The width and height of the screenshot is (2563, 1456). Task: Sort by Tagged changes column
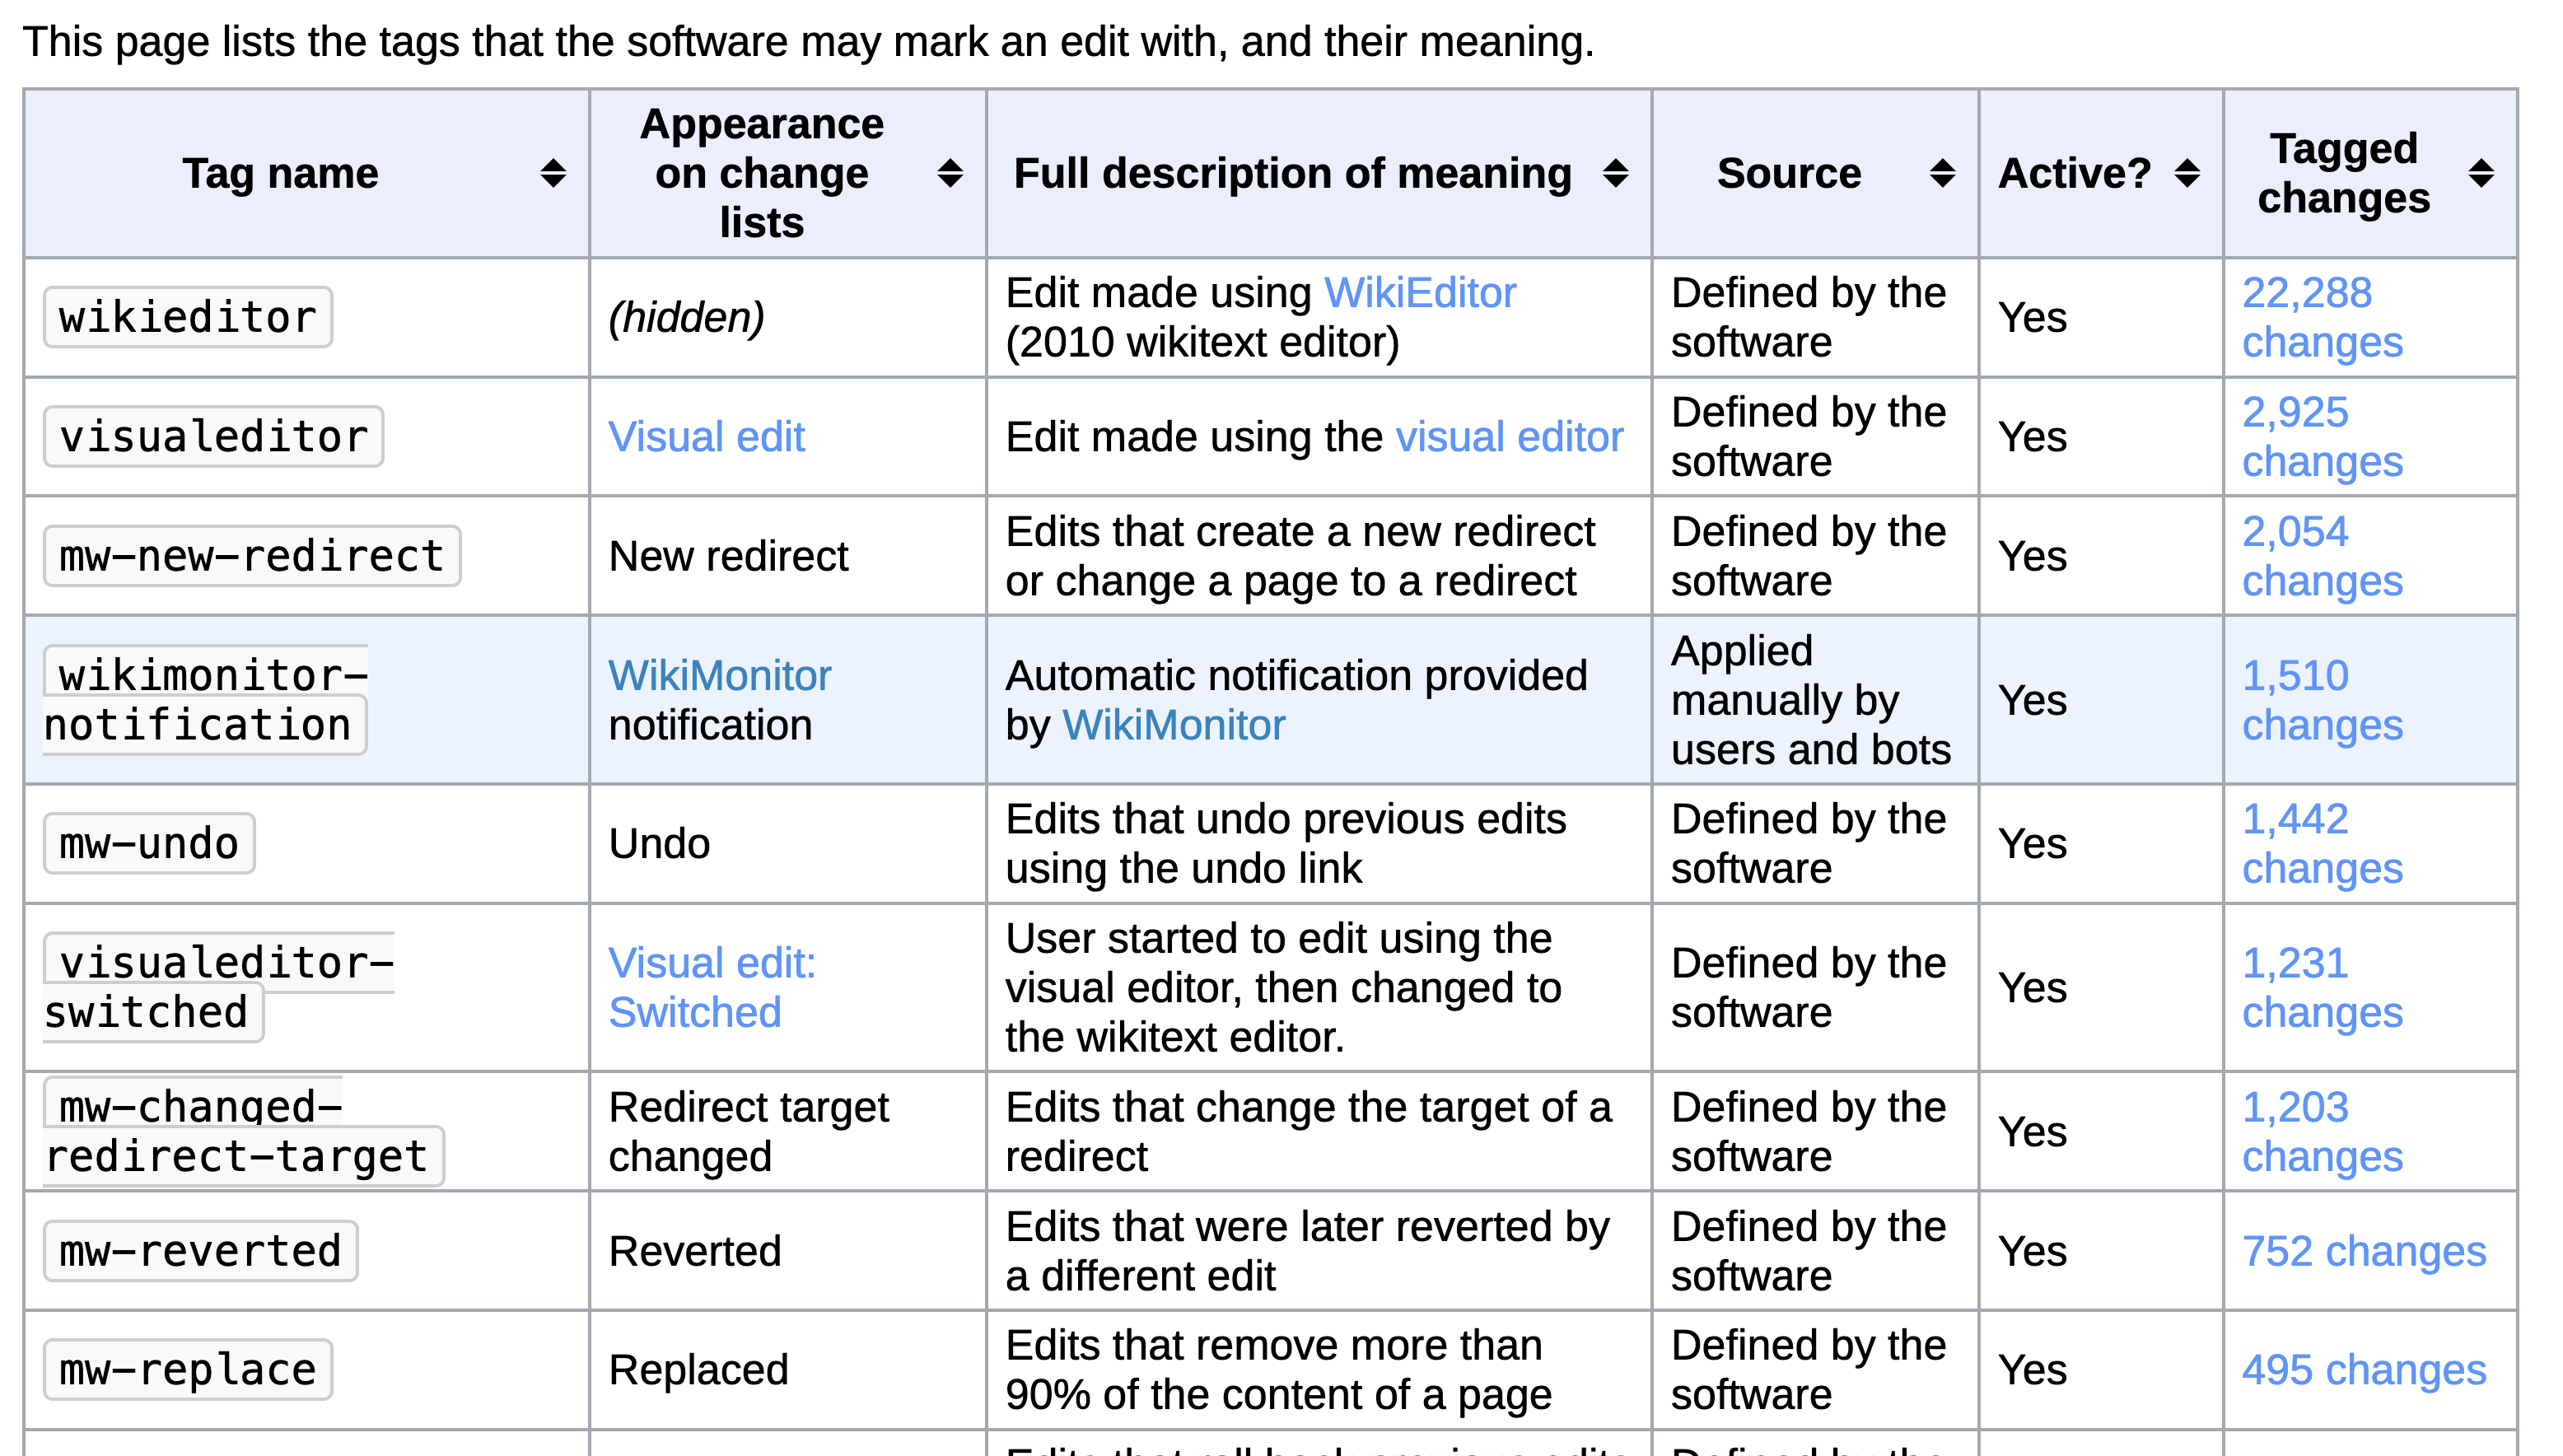[2480, 174]
